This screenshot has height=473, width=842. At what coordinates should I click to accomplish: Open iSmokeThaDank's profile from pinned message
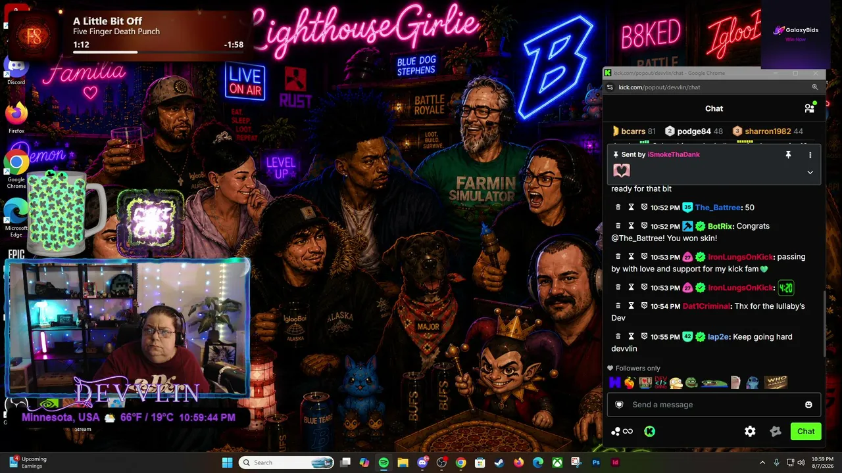674,154
